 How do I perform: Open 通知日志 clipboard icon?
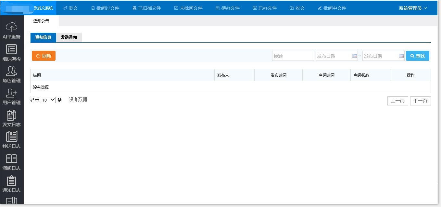(12, 181)
